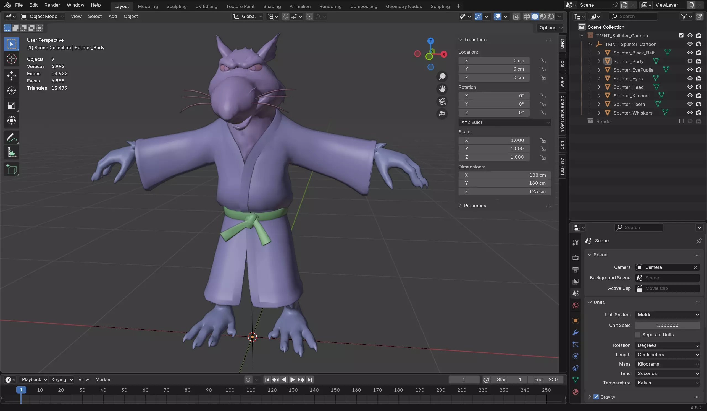Switch to the Sculpting workspace tab

[177, 6]
